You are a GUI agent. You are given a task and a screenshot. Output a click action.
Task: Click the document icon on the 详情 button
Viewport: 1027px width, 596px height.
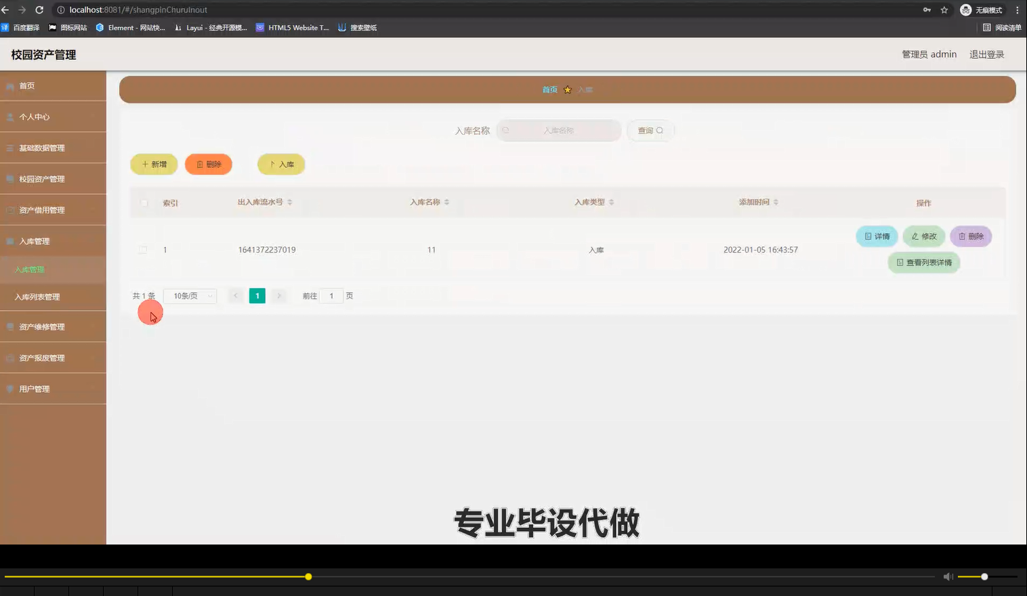[868, 236]
